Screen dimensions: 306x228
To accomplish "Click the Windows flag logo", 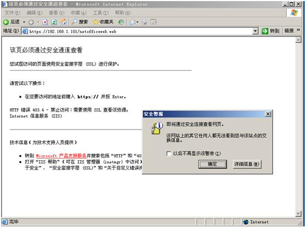I will (294, 13).
